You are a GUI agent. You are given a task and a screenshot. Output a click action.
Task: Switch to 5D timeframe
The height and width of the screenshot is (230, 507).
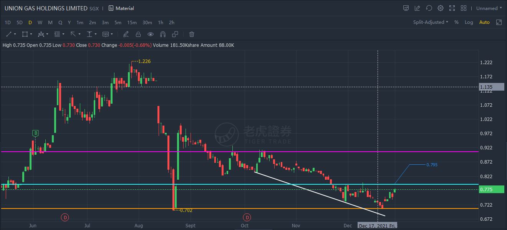click(20, 22)
